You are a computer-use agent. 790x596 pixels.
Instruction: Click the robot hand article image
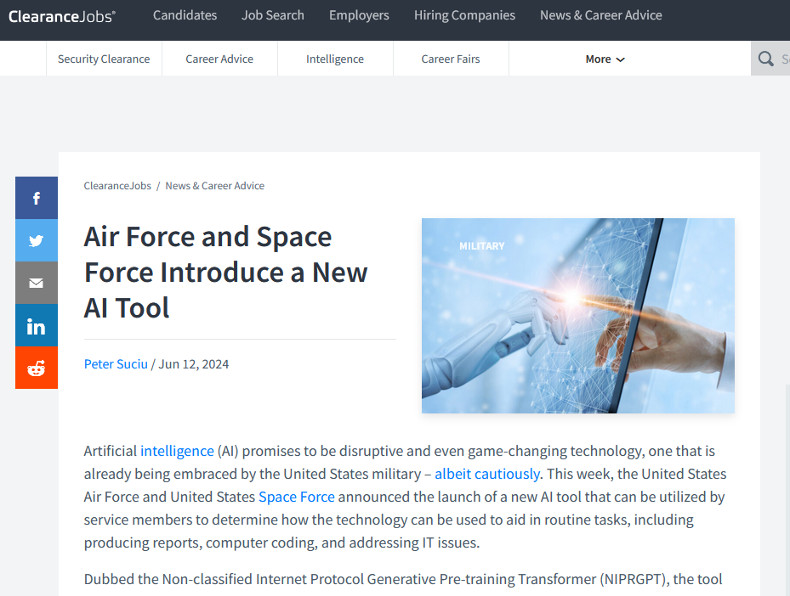[578, 316]
